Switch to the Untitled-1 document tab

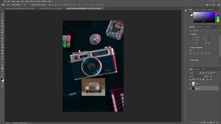click(x=51, y=8)
